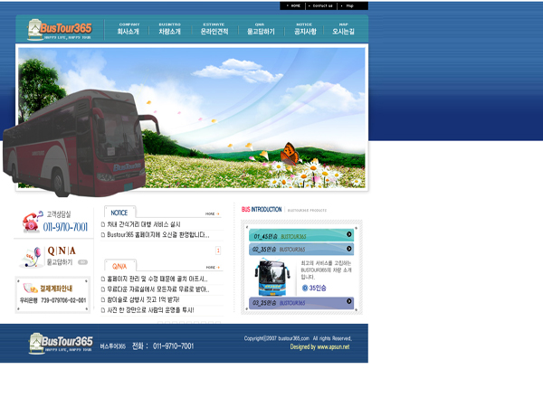Click the payment account info icon
The width and height of the screenshot is (543, 407).
coord(29,288)
